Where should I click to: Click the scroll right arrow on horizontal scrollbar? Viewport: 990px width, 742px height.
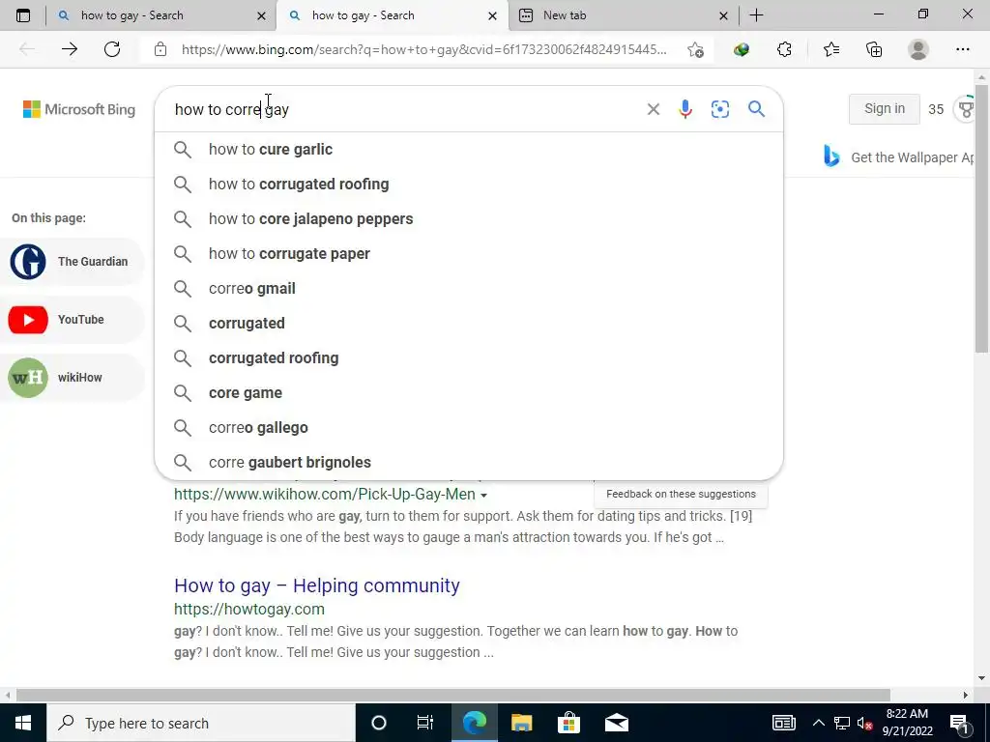click(x=966, y=695)
